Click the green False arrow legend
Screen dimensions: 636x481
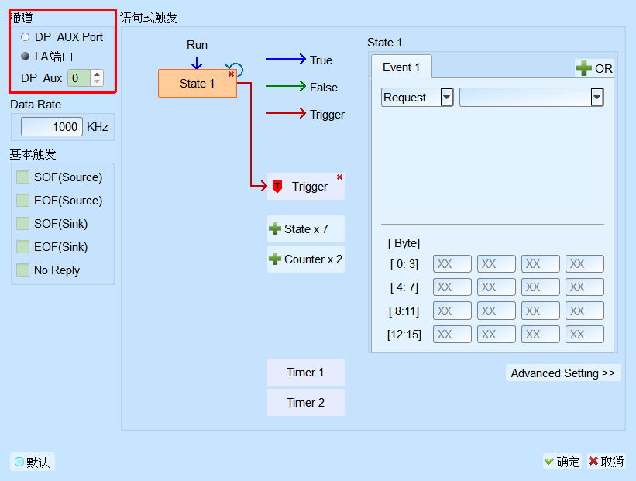click(x=287, y=86)
